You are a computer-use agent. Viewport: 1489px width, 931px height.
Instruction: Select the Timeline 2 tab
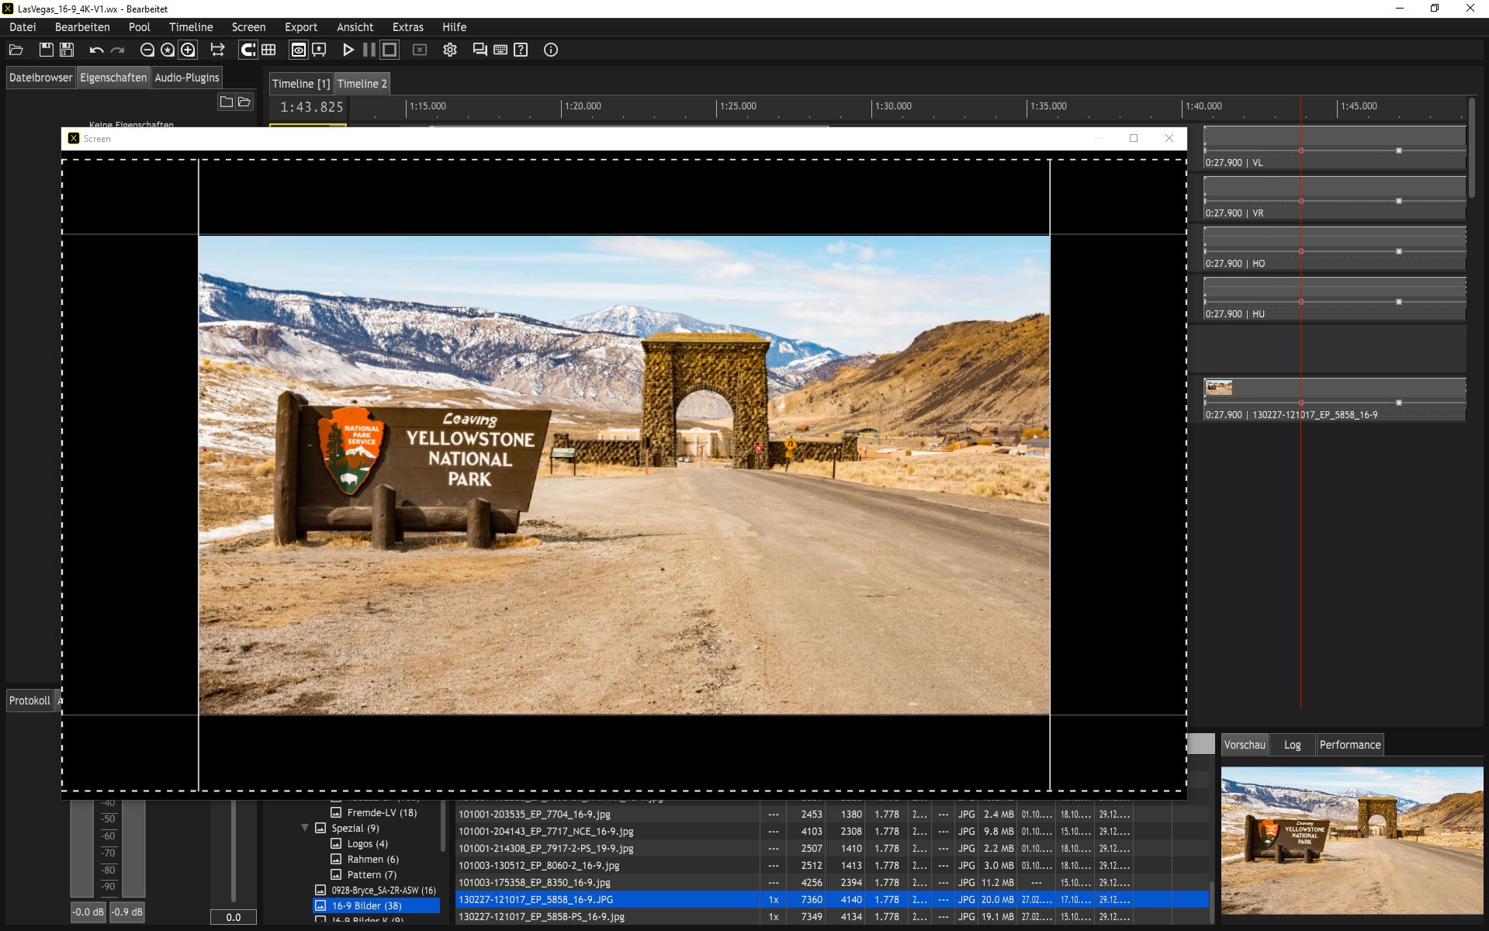tap(362, 84)
